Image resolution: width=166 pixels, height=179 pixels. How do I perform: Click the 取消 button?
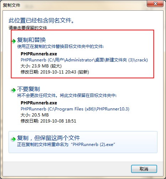point(144,169)
